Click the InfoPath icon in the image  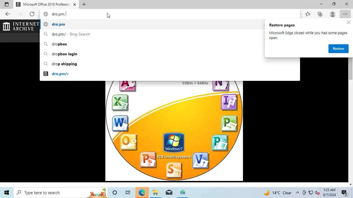(x=229, y=102)
